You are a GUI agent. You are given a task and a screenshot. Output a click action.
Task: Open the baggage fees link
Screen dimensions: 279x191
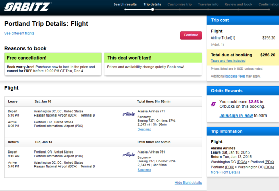[x=235, y=76]
